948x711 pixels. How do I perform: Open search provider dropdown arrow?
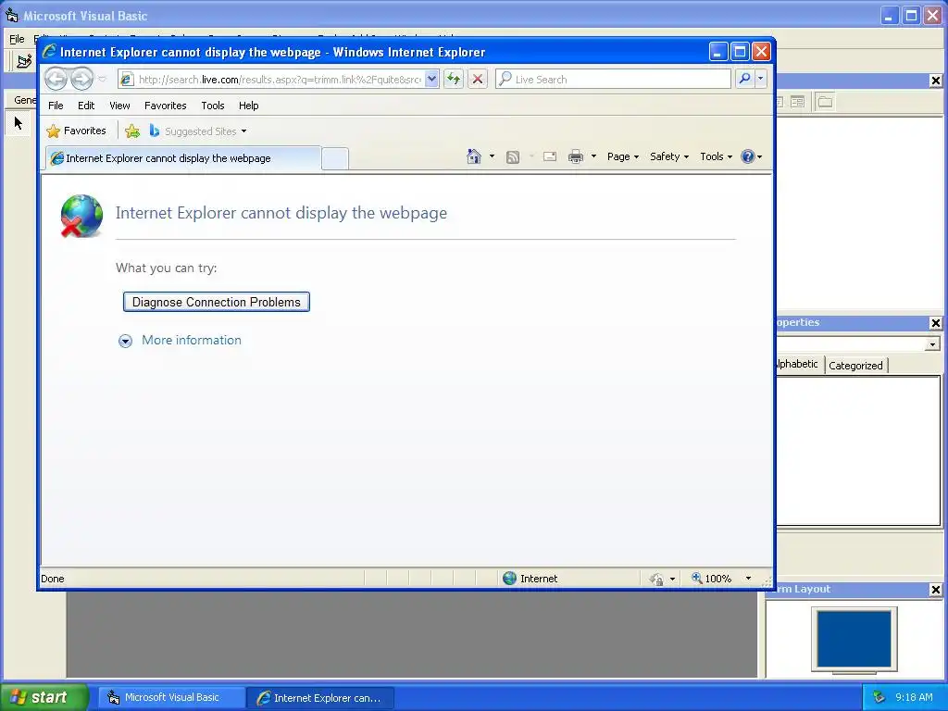[x=761, y=80]
